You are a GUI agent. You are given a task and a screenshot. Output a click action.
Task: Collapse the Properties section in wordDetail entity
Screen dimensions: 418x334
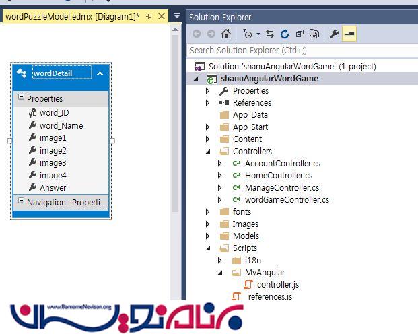tap(21, 97)
